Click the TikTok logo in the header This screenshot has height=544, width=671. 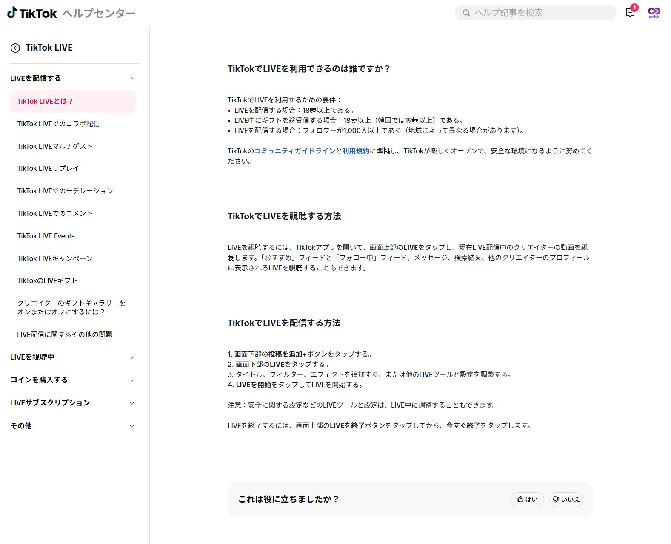pos(32,13)
